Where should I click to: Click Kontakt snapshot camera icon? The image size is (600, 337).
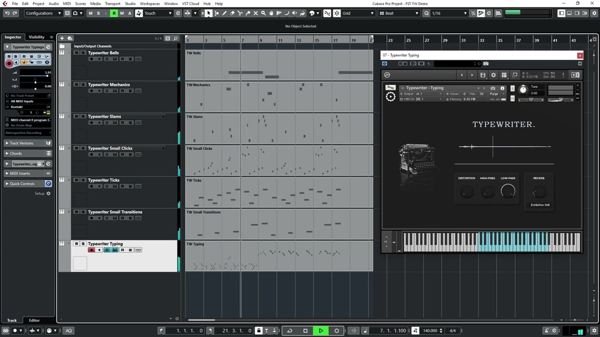tap(493, 88)
